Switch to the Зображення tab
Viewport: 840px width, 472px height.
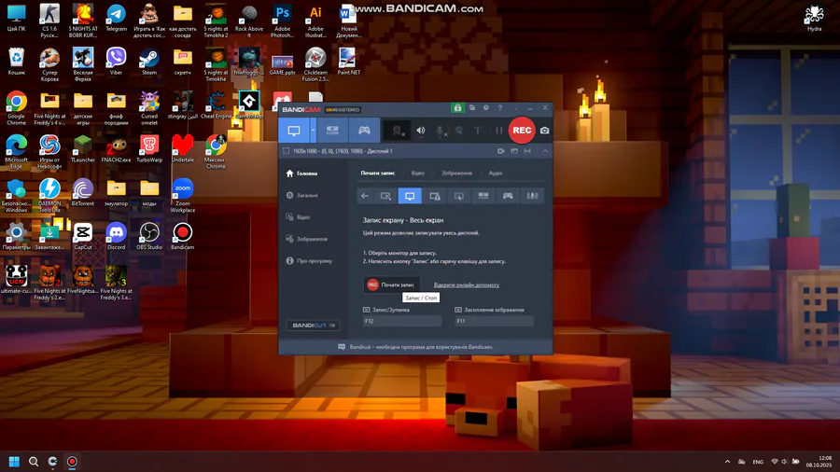[x=456, y=173]
